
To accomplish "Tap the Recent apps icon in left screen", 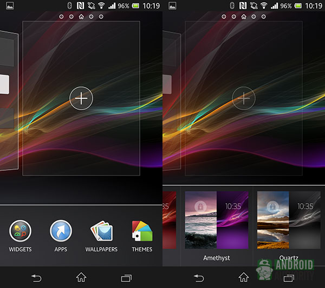I will tap(126, 278).
